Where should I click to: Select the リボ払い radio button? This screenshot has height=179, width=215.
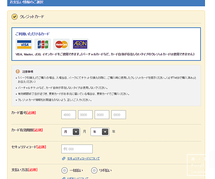[94, 170]
